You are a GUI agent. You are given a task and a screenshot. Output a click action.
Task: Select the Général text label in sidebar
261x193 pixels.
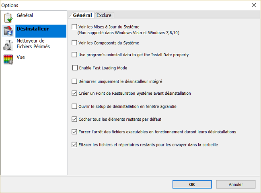(25, 16)
